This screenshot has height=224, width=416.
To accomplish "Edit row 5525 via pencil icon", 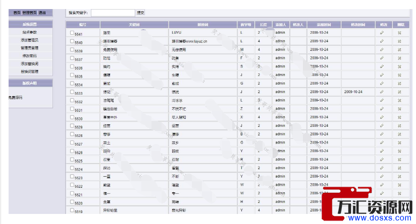I will [382, 160].
